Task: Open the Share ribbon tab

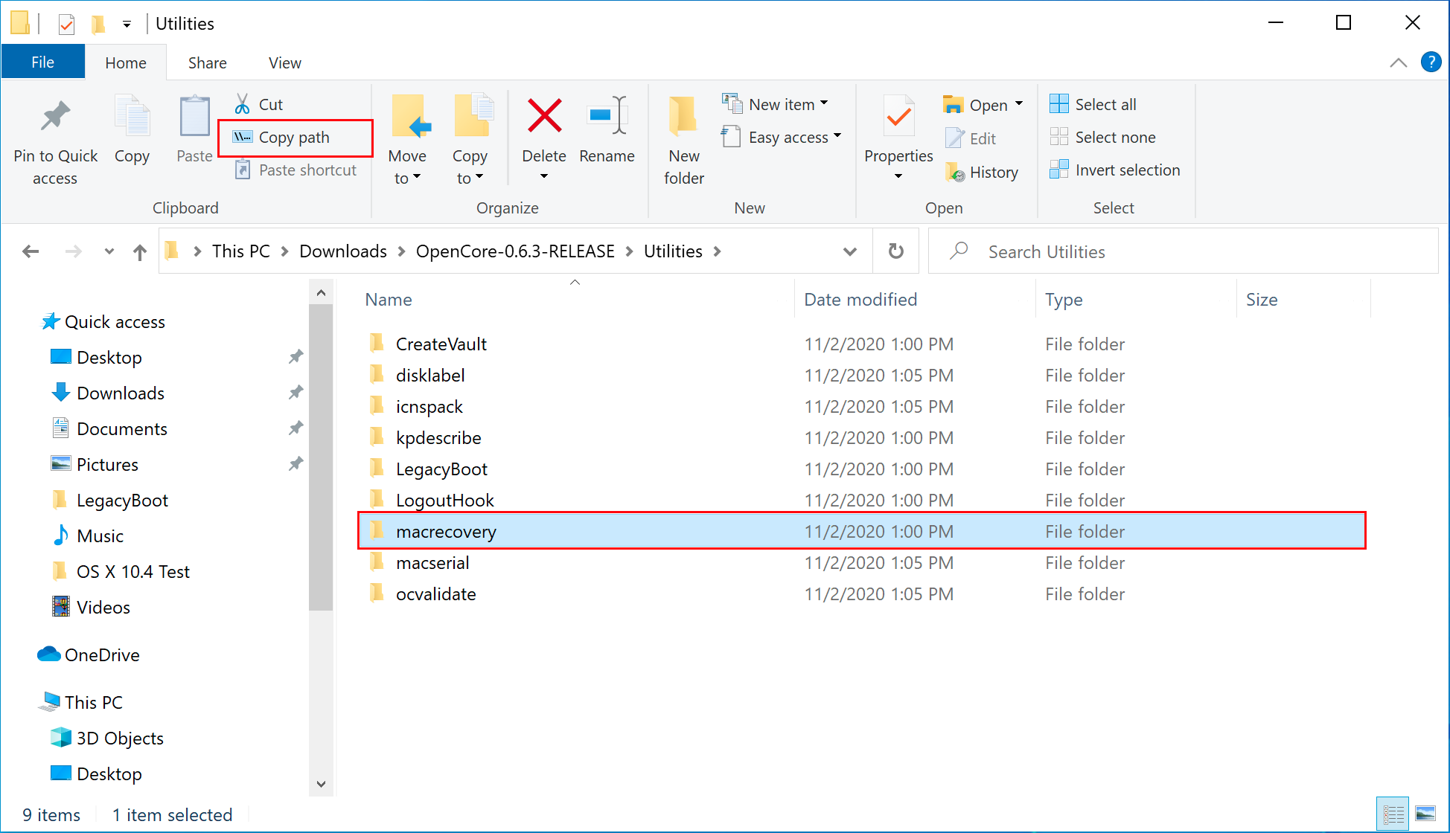Action: coord(207,63)
